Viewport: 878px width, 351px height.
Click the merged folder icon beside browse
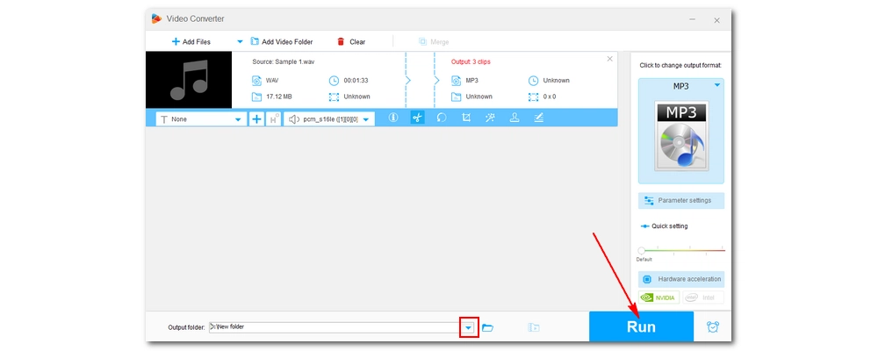pyautogui.click(x=534, y=327)
